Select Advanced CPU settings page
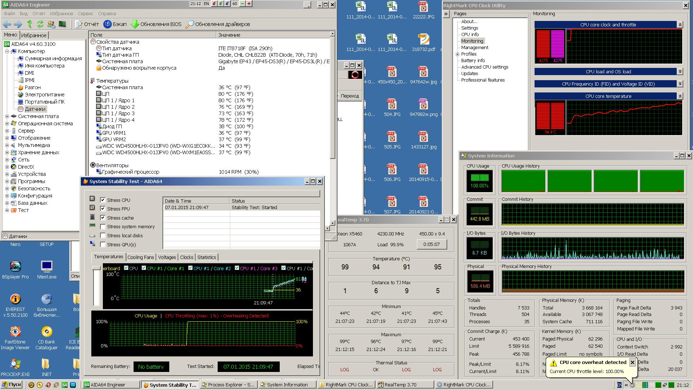 tap(484, 67)
